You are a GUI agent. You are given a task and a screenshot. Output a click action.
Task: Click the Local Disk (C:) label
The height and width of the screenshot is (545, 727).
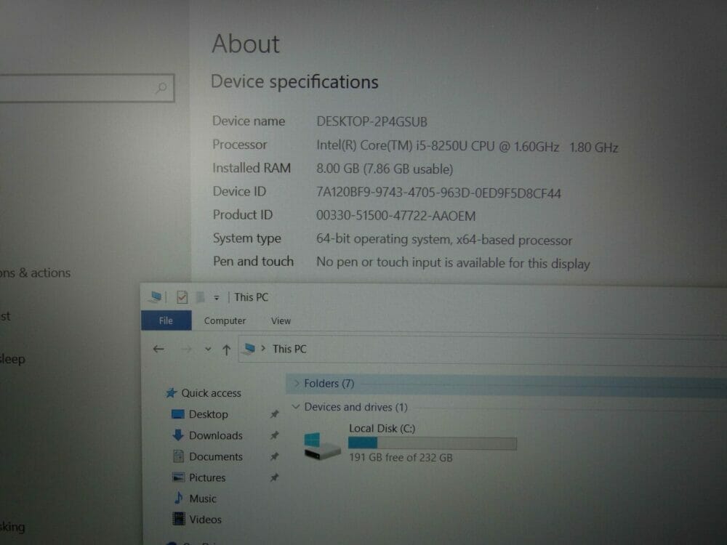pos(382,428)
